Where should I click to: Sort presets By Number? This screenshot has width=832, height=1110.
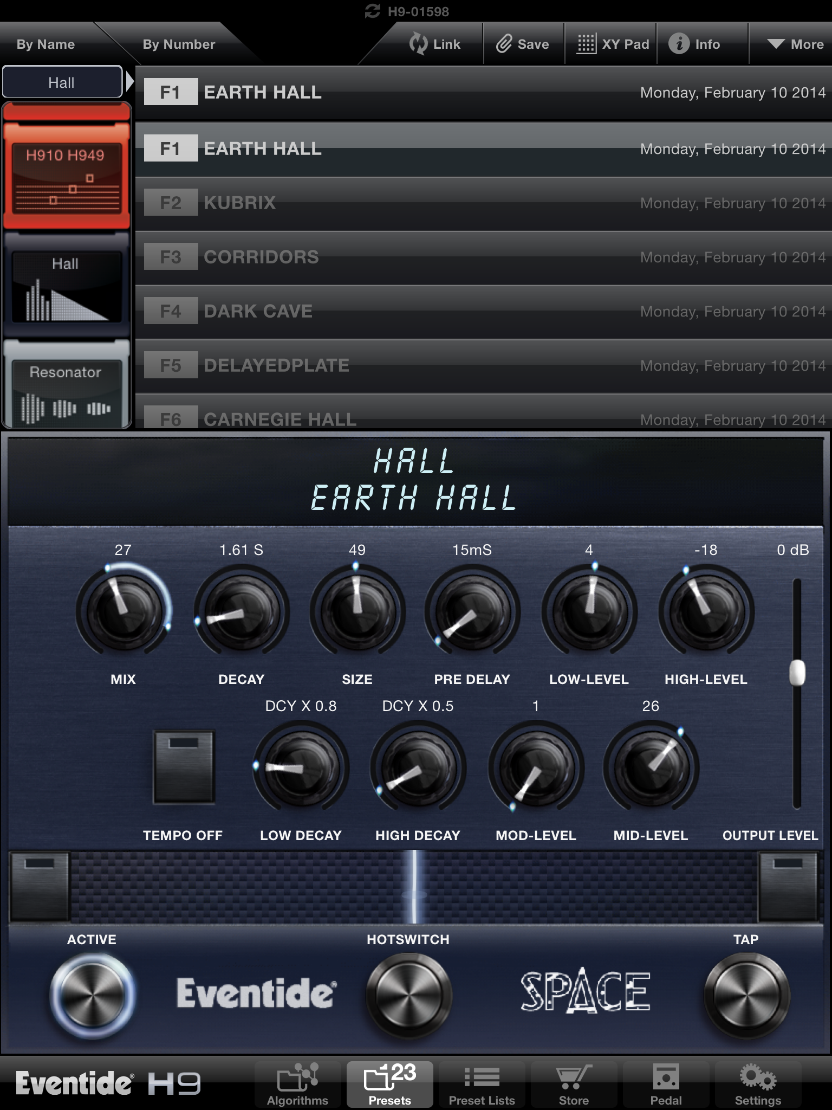pos(179,44)
